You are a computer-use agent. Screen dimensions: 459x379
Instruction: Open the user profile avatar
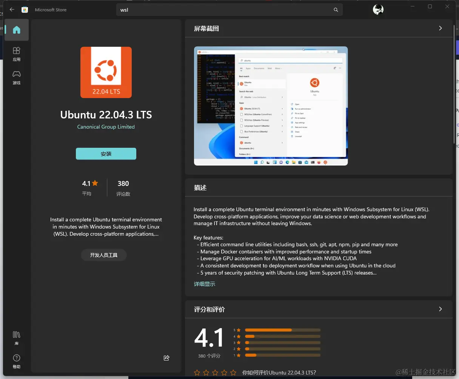pyautogui.click(x=378, y=10)
